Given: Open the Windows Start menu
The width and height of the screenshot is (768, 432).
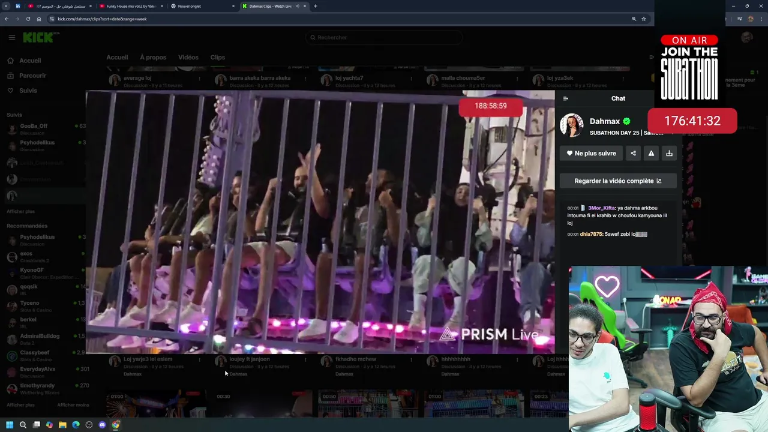Looking at the screenshot, I should [10, 425].
